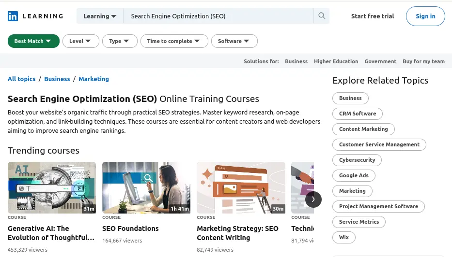Select the Marketing related topic pill
The height and width of the screenshot is (257, 452).
point(352,191)
